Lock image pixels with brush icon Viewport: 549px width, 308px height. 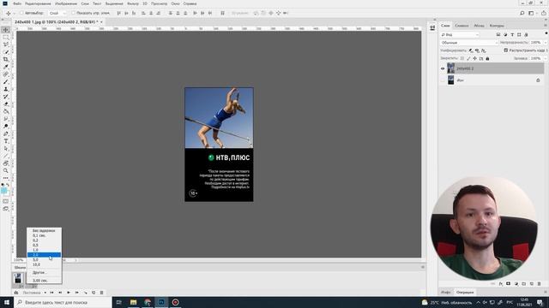pos(468,59)
